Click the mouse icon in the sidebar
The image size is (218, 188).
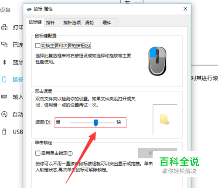(4, 79)
